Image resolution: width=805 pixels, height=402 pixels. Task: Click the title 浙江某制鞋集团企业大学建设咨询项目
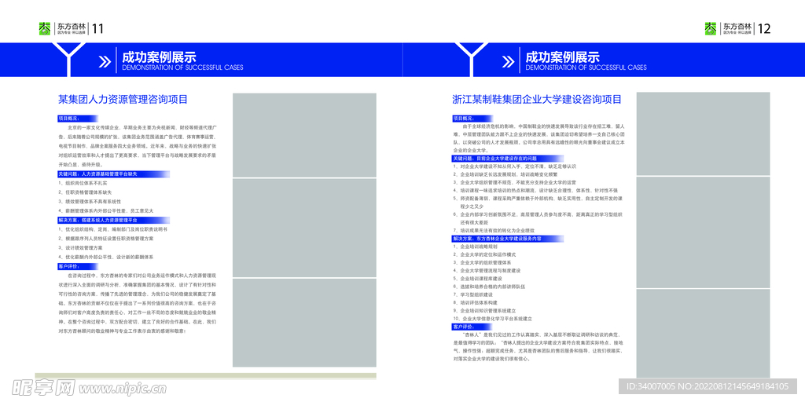coord(536,99)
